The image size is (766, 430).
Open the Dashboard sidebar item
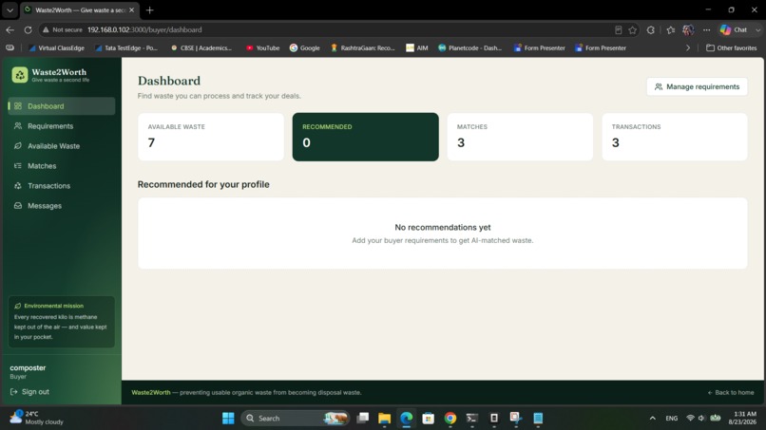click(x=62, y=106)
